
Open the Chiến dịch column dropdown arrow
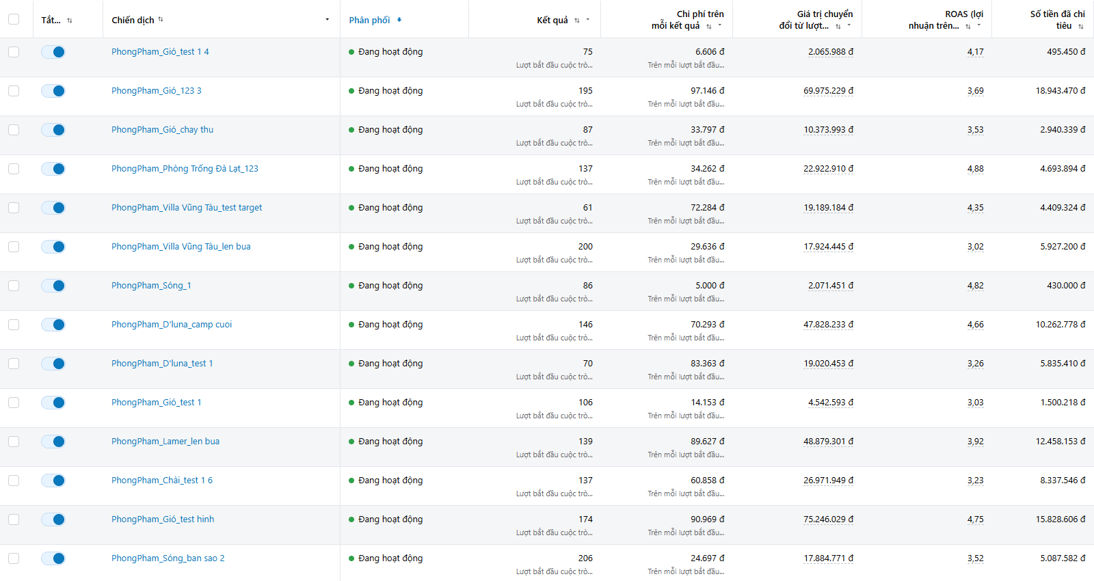tap(328, 19)
